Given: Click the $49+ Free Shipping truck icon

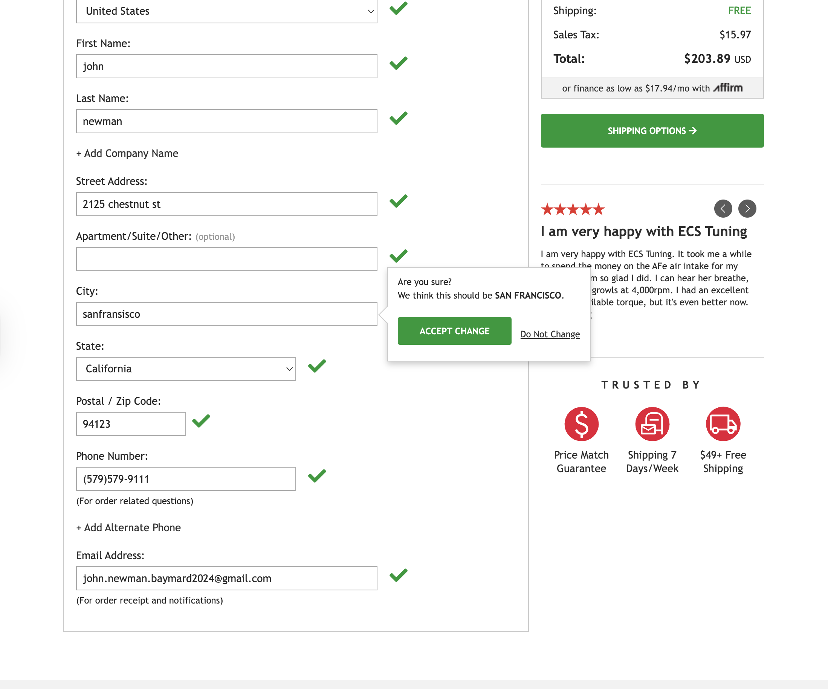Looking at the screenshot, I should pyautogui.click(x=723, y=424).
